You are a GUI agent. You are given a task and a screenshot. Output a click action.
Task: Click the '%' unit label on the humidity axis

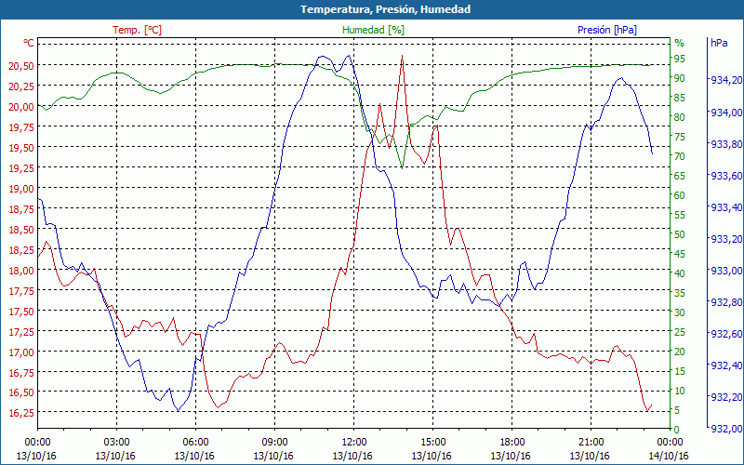tap(680, 43)
